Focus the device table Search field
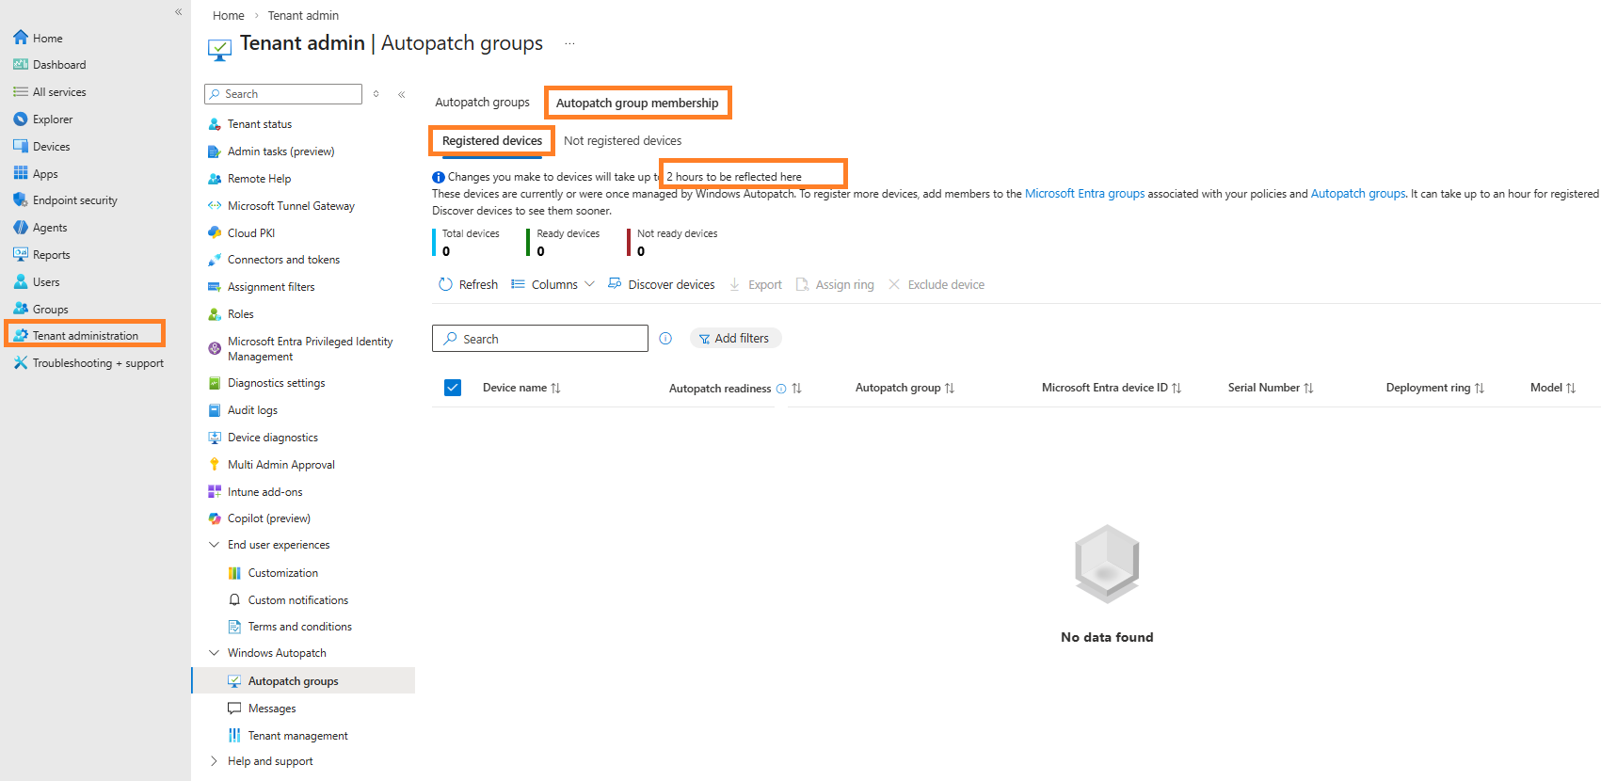This screenshot has width=1601, height=781. point(540,339)
